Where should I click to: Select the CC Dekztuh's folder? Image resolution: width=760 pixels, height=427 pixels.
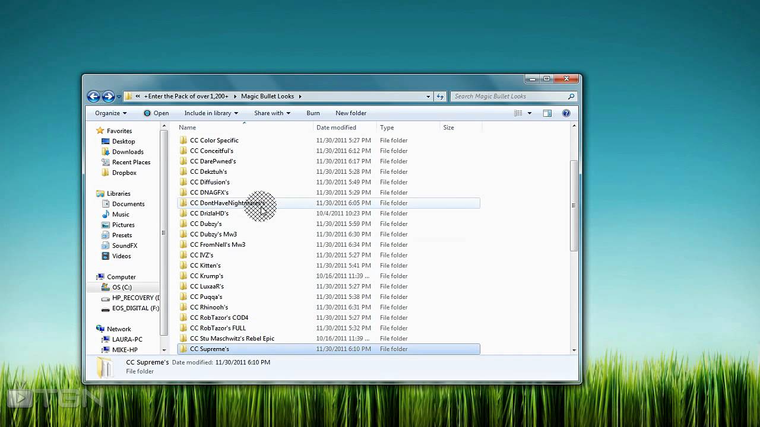(328, 172)
